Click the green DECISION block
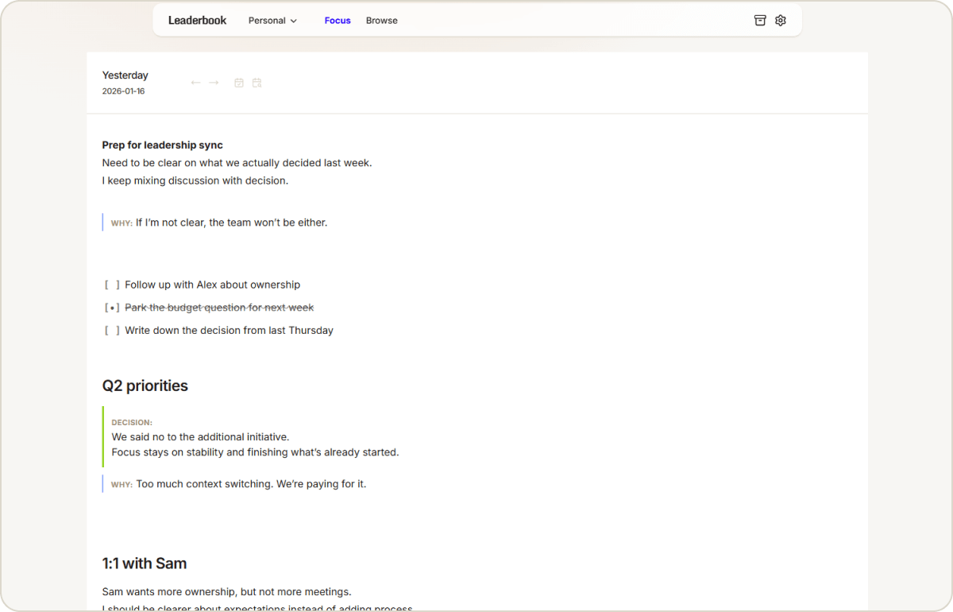The image size is (953, 612). pos(254,437)
